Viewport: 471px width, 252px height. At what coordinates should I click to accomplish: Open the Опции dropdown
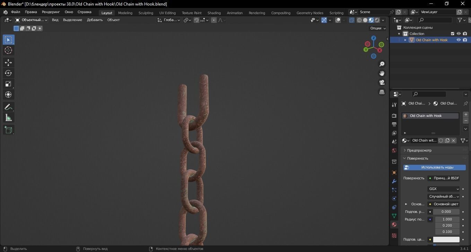coord(378,28)
